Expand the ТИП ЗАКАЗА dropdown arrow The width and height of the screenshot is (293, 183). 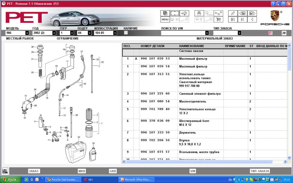(x=239, y=33)
